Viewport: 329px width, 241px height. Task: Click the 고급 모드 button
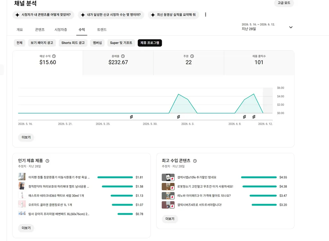tap(284, 3)
